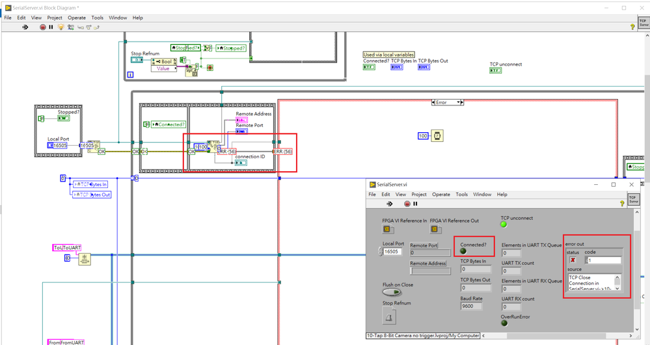Click FPGA VI Reference Out indicator
This screenshot has height=345, width=650.
pyautogui.click(x=435, y=229)
